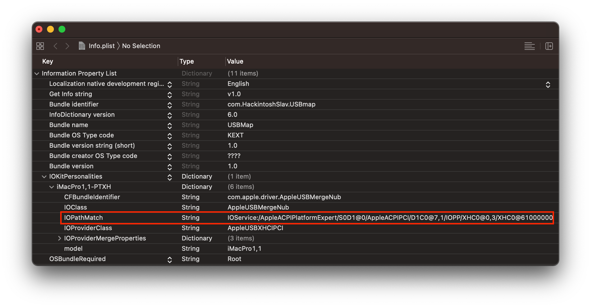Go forward using the right chevron
This screenshot has width=591, height=308.
67,46
